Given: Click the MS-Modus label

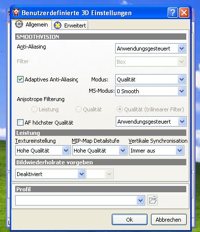Looking at the screenshot, I should tap(101, 91).
